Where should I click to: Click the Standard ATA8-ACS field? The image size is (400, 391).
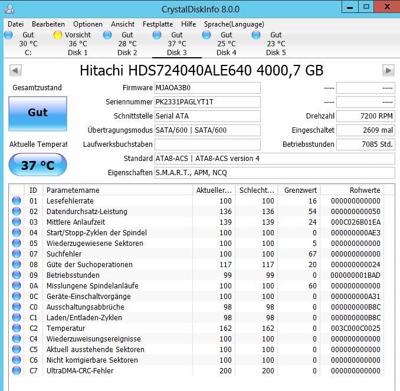(275, 159)
